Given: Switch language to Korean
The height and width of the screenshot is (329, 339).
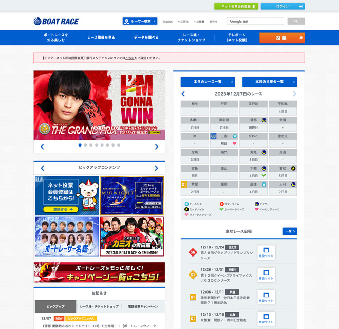Looking at the screenshot, I should click(213, 22).
